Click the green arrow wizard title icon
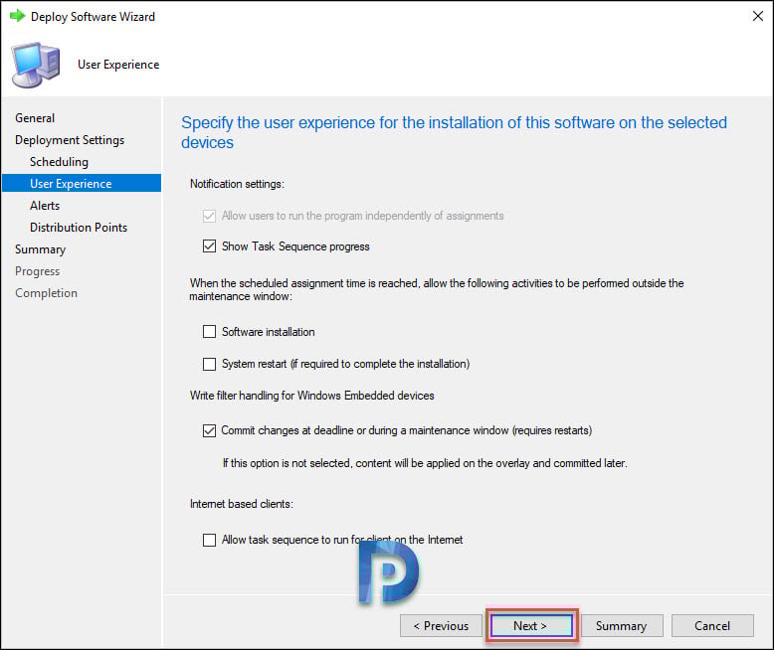This screenshot has height=650, width=774. pos(17,16)
